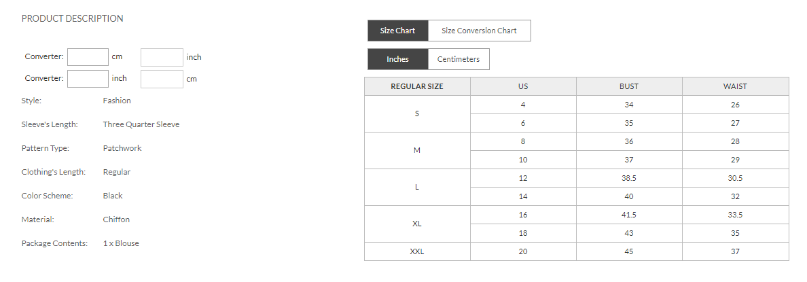This screenshot has width=807, height=282.
Task: Select the REGULAR SIZE column header
Action: [x=417, y=86]
